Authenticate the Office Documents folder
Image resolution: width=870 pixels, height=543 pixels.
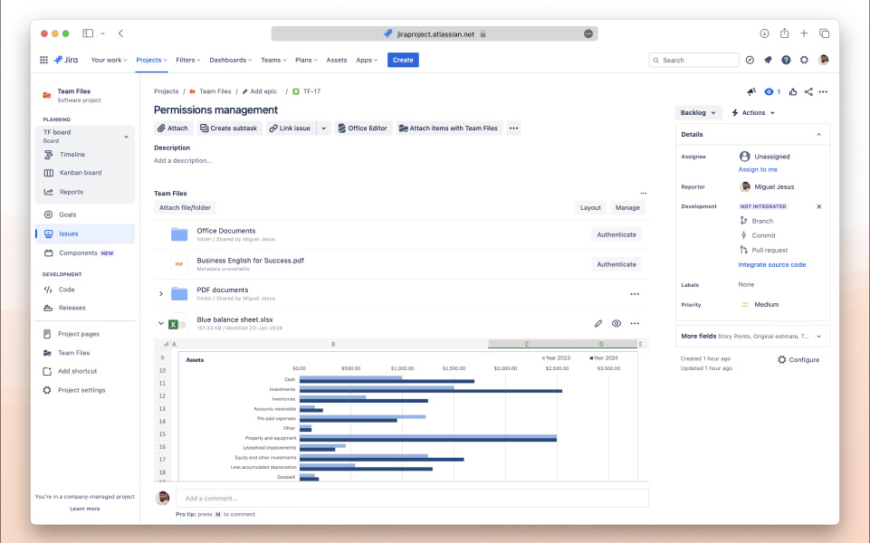617,234
